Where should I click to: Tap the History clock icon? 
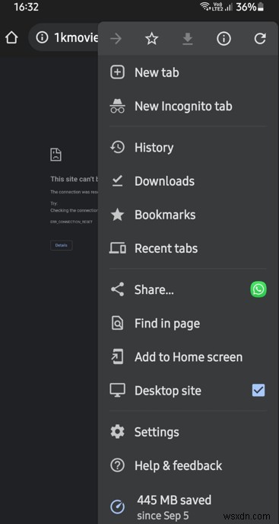pyautogui.click(x=118, y=148)
